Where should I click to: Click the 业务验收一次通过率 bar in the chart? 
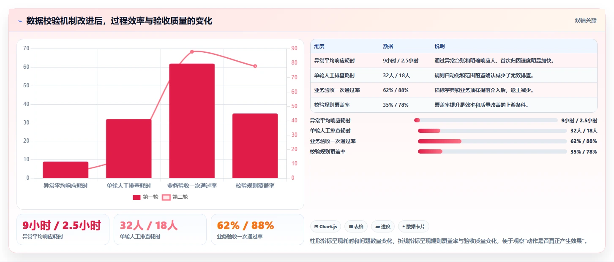[192, 121]
